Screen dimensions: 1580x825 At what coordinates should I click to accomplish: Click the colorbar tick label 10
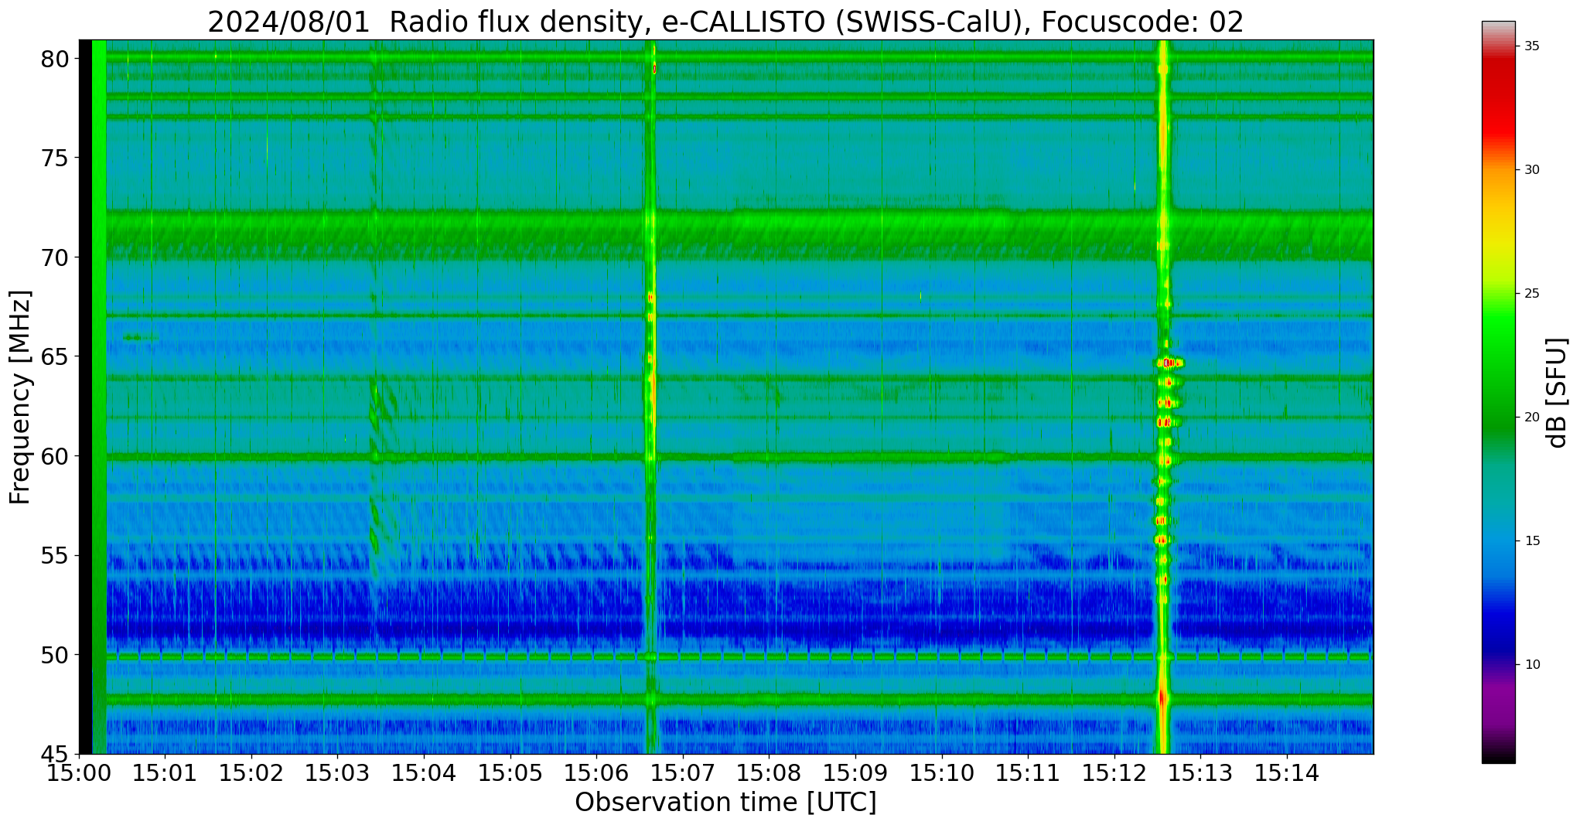pos(1531,664)
